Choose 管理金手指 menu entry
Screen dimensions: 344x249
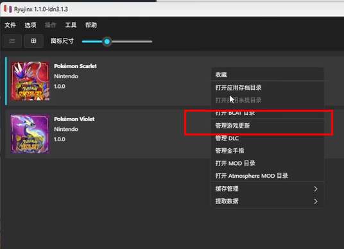(x=268, y=151)
